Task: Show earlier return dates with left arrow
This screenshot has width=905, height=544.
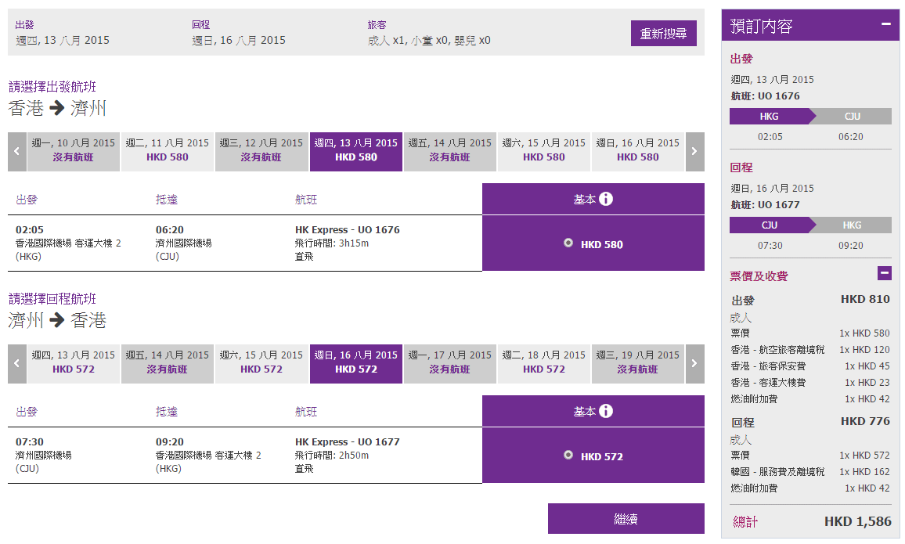Action: pos(17,364)
